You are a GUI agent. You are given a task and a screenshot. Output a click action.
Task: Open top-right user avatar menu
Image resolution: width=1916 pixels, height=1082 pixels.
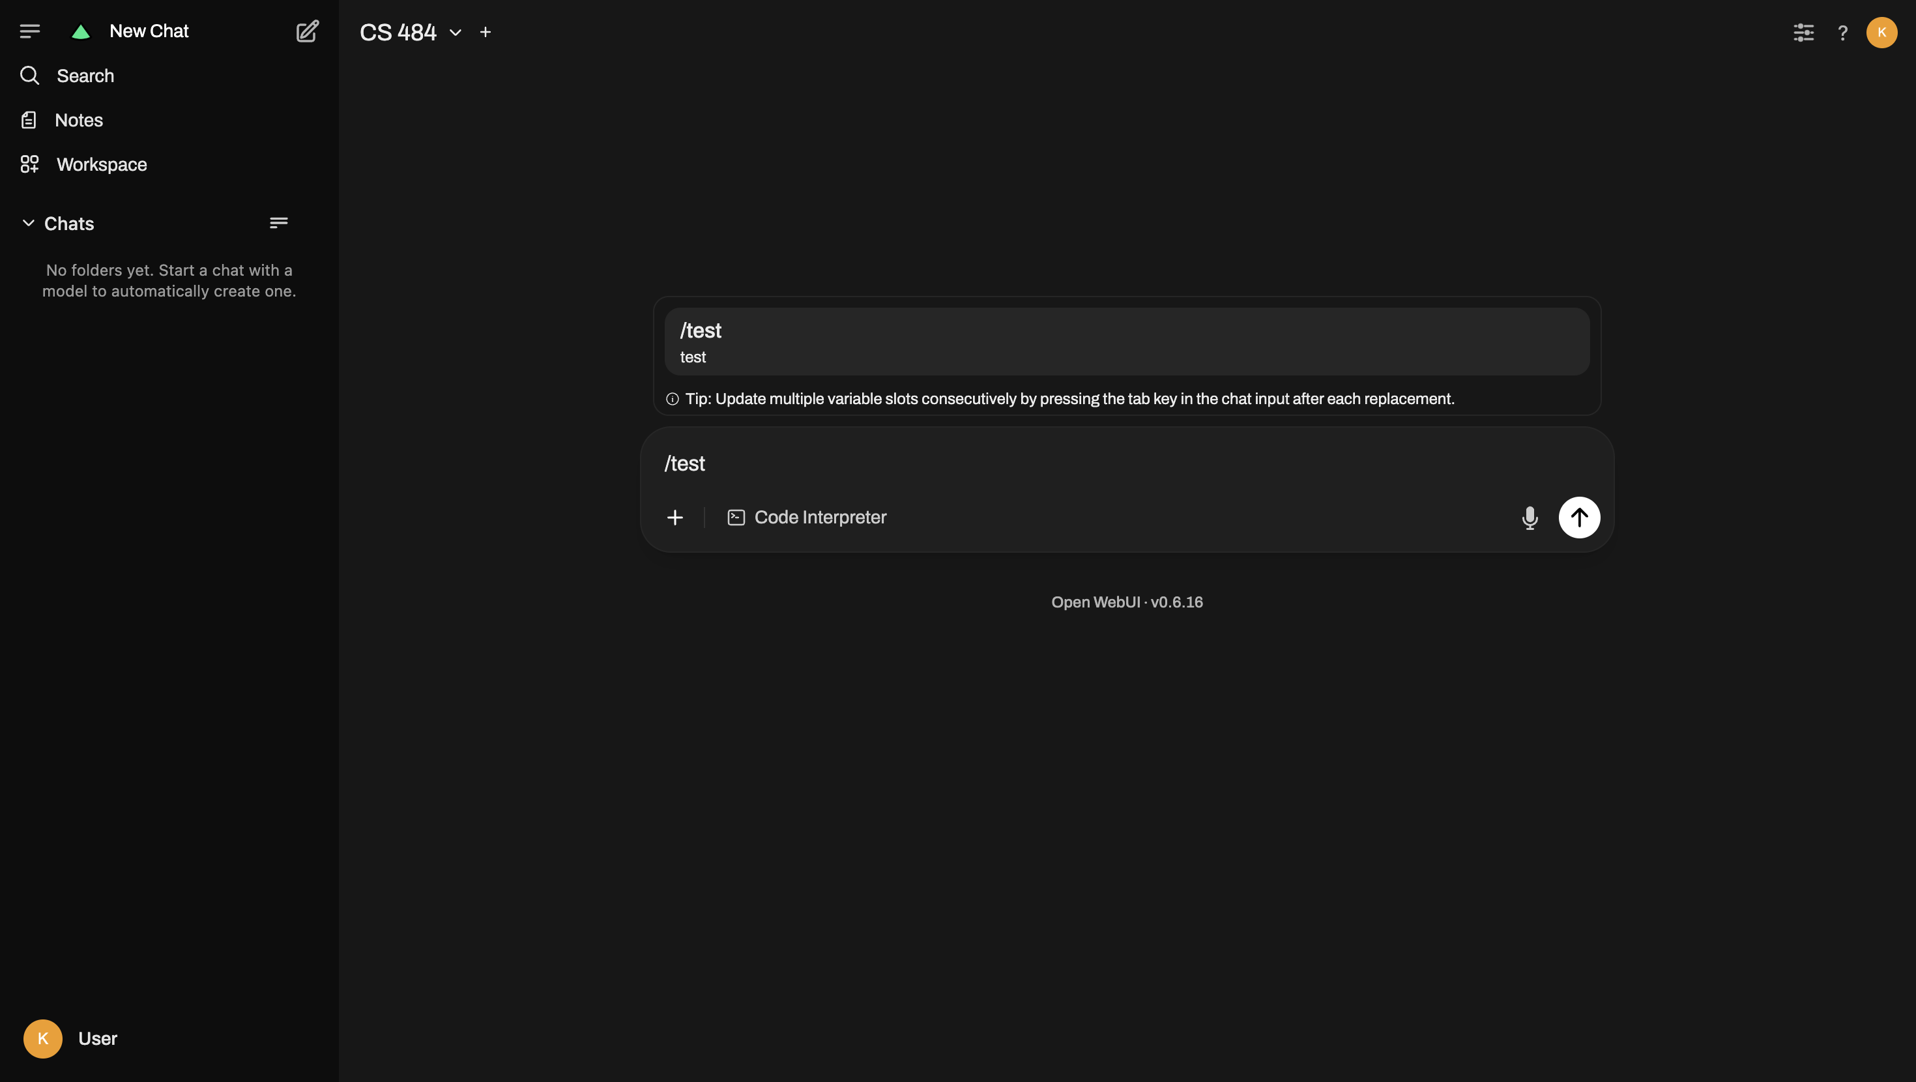(1881, 33)
